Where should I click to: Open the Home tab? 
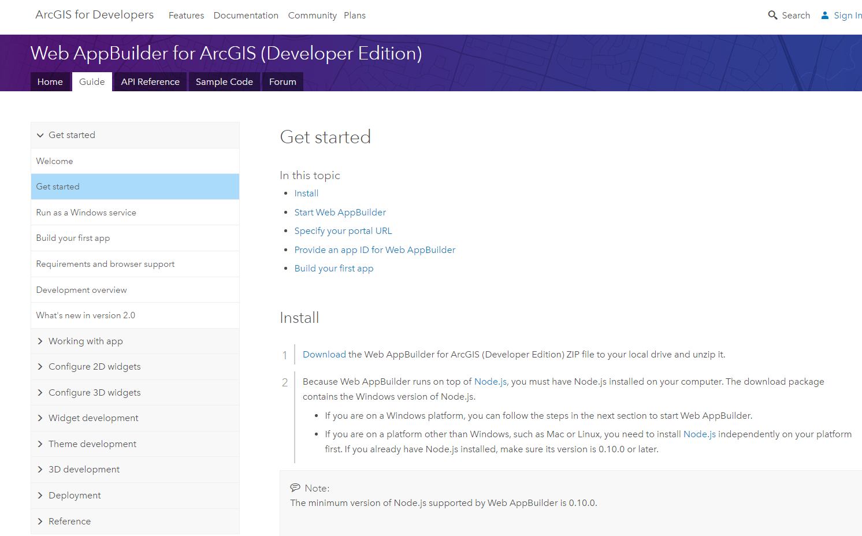pyautogui.click(x=50, y=81)
